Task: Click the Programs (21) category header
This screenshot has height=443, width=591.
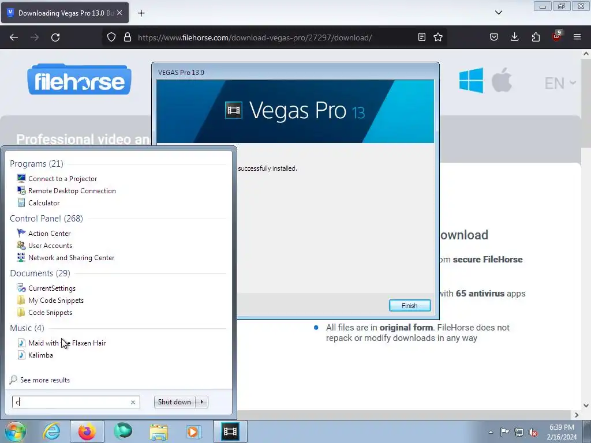Action: coord(36,164)
